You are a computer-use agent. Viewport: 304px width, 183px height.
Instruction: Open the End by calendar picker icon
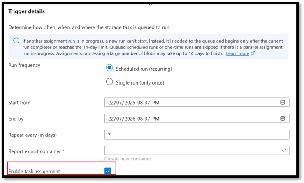pos(283,118)
